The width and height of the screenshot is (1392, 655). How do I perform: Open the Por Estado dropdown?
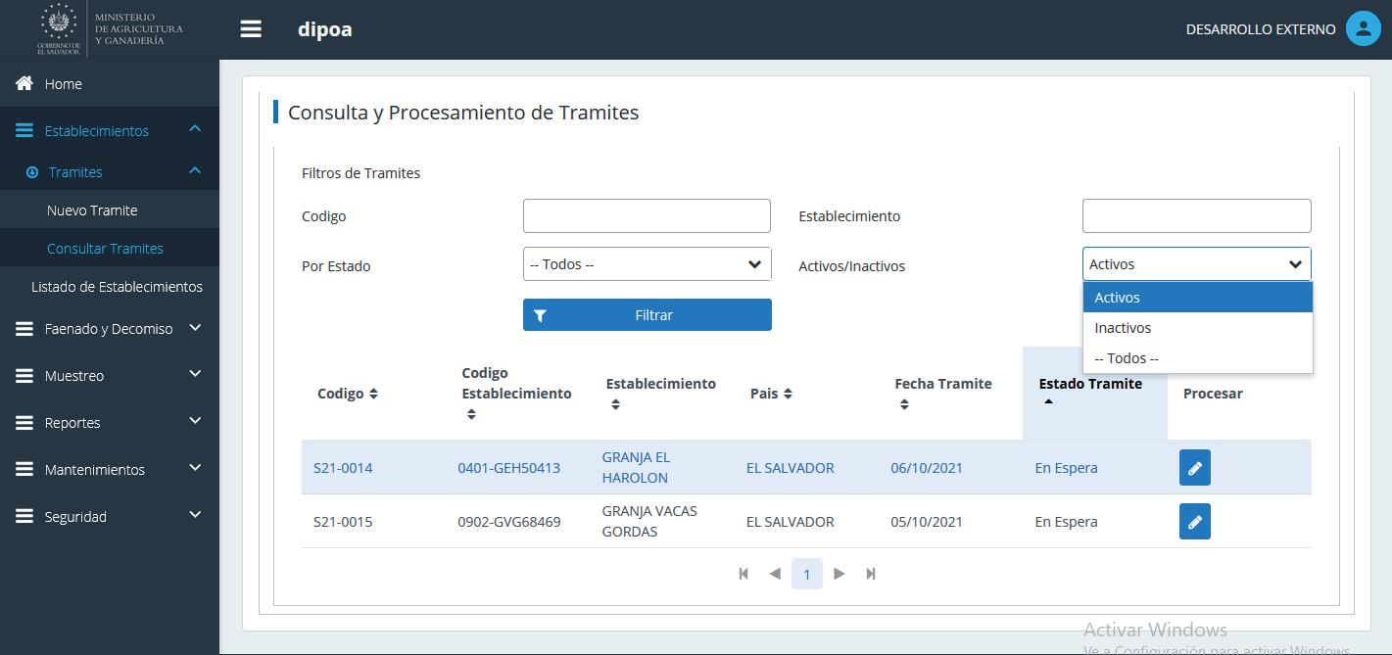647,264
